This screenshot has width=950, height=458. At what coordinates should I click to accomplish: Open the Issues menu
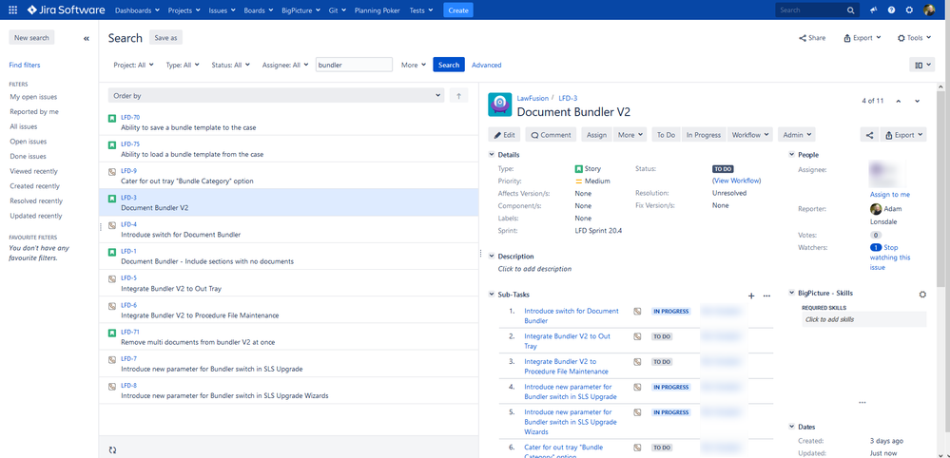click(222, 10)
